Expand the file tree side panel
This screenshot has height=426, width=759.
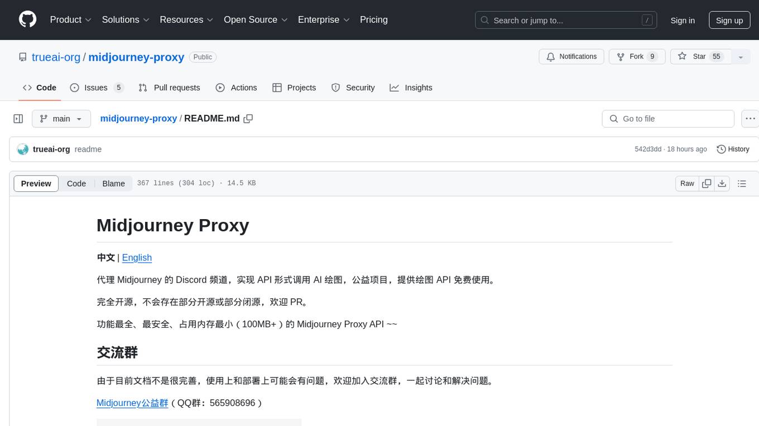[x=18, y=119]
